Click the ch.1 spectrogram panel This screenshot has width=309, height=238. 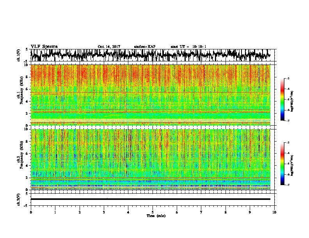tap(151, 95)
